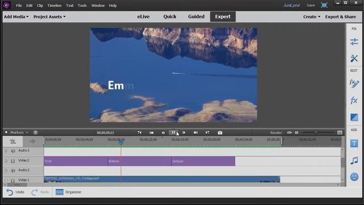This screenshot has height=205, width=364.
Task: Switch to the Guided tab
Action: pyautogui.click(x=196, y=17)
